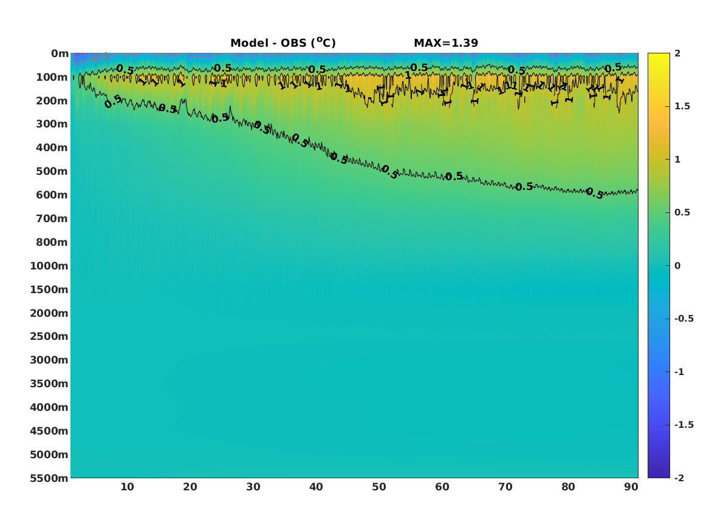
Task: Select the "700m" depth axis label
Action: click(52, 218)
